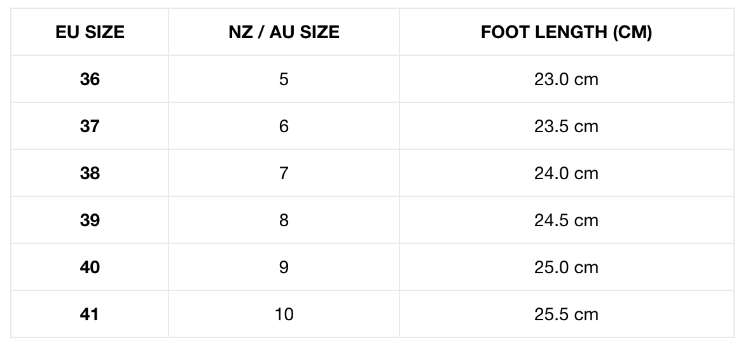This screenshot has width=748, height=352.
Task: Pick the 23.0 cm foot length cell
Action: pyautogui.click(x=566, y=79)
